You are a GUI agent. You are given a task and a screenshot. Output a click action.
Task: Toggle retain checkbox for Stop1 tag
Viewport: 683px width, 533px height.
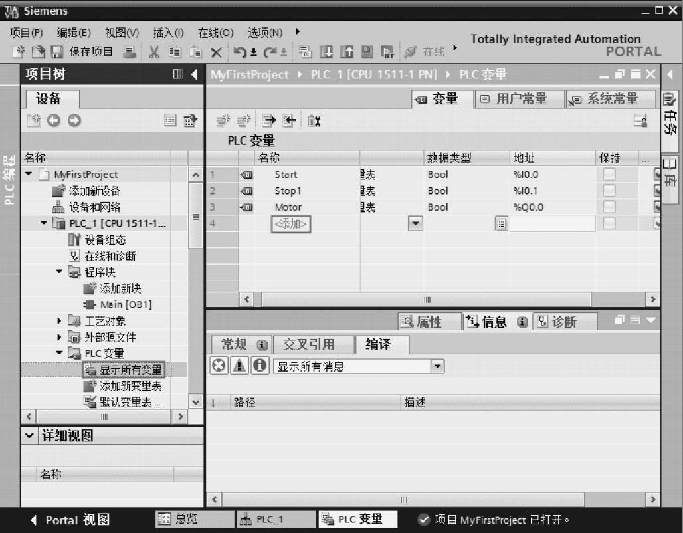click(x=609, y=191)
